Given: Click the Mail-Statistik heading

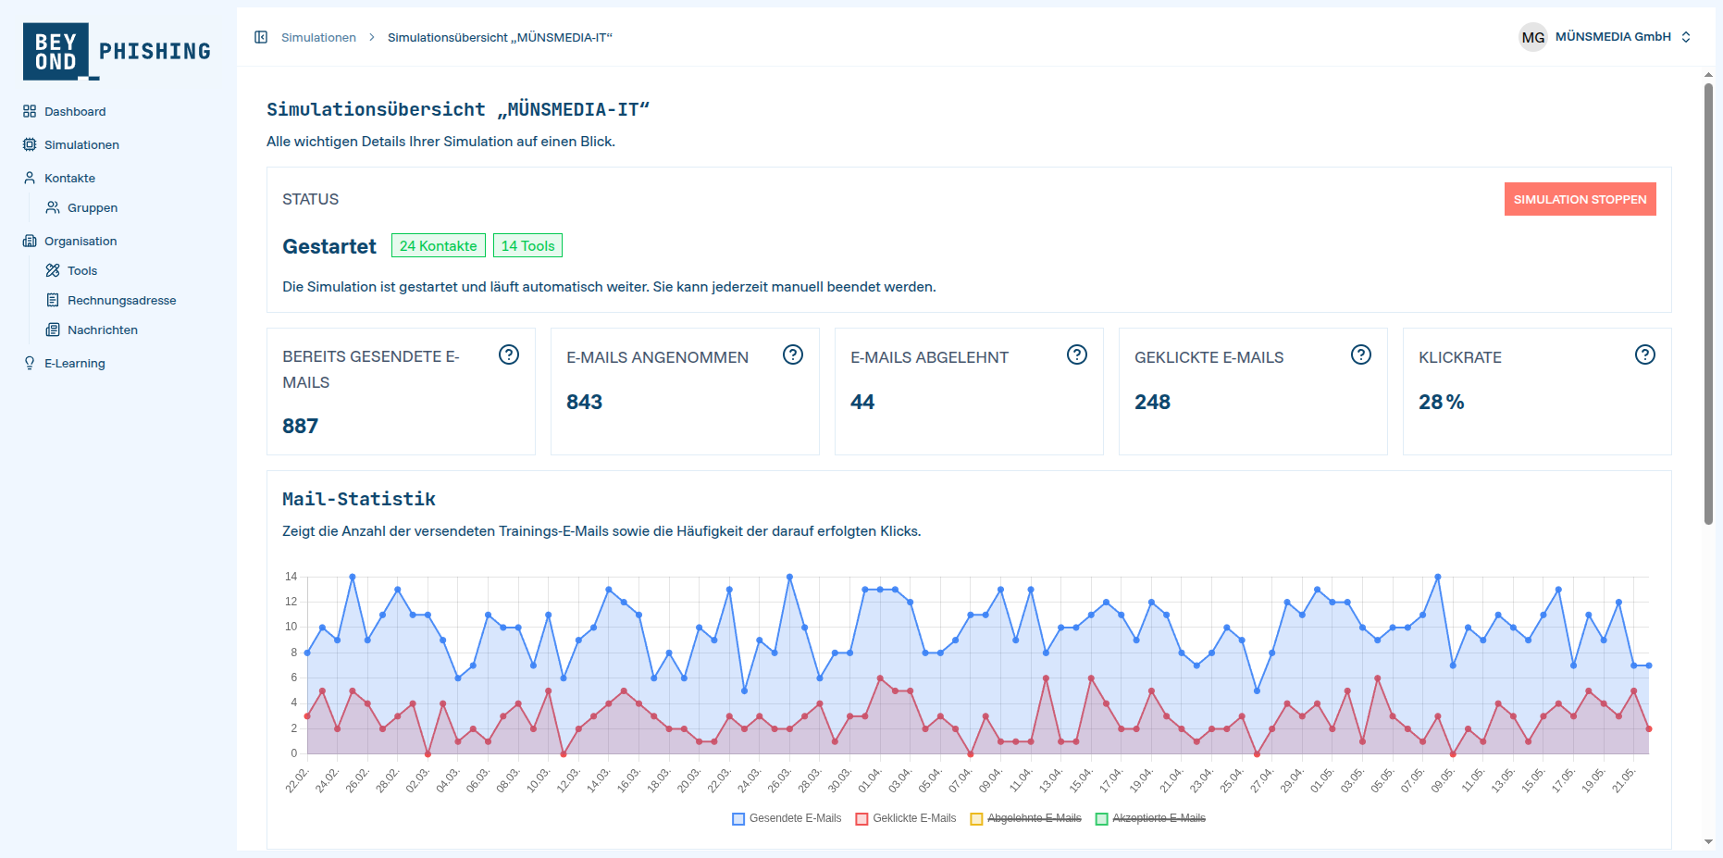Looking at the screenshot, I should 359,499.
